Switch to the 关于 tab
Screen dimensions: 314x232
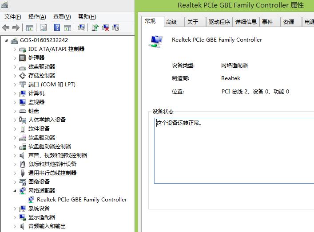coord(195,22)
